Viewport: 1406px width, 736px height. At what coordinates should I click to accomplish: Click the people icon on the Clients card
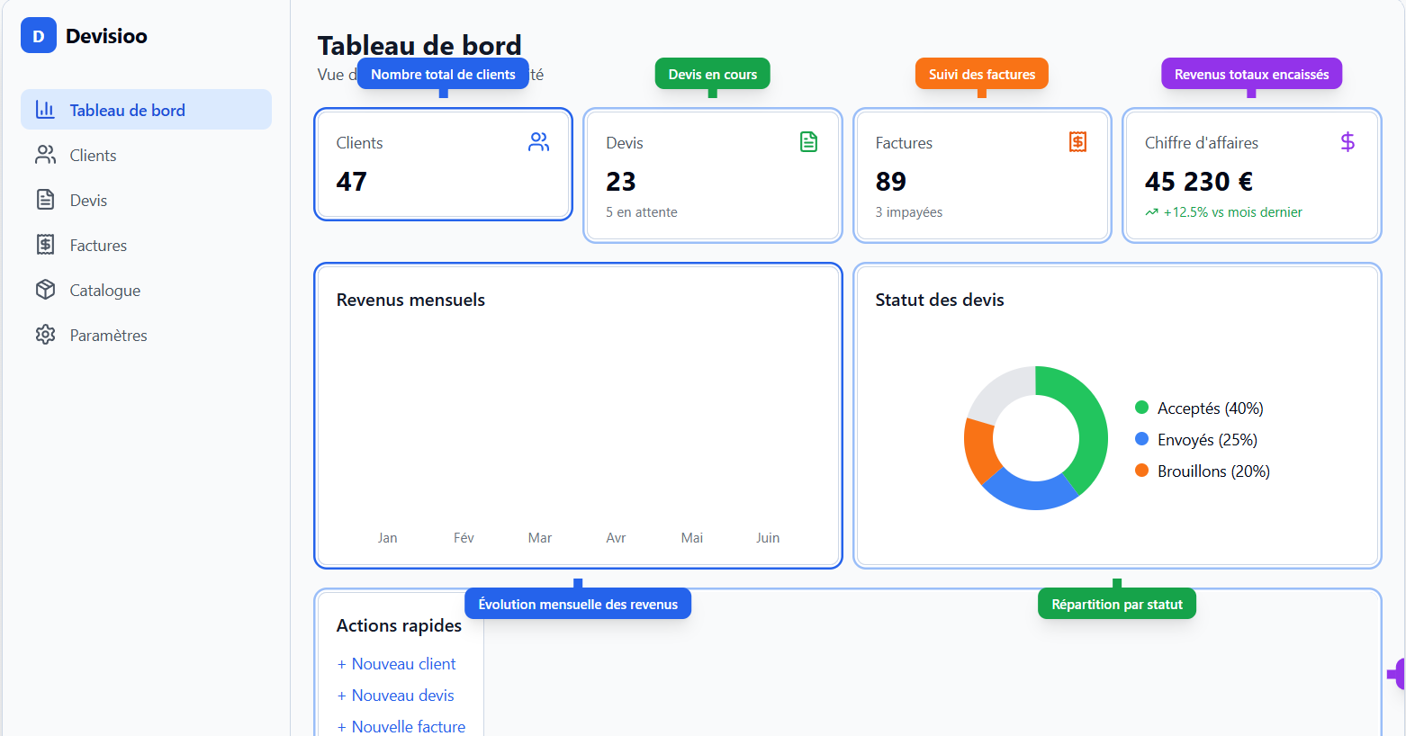(x=538, y=141)
